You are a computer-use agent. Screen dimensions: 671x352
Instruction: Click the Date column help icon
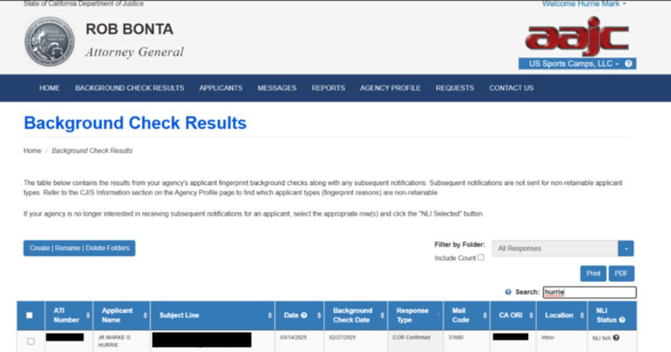coord(304,315)
